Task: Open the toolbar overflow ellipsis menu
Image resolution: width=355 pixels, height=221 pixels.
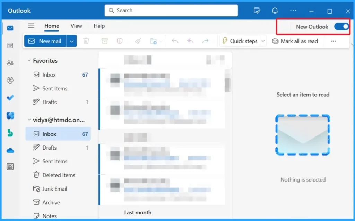Action: tap(333, 41)
